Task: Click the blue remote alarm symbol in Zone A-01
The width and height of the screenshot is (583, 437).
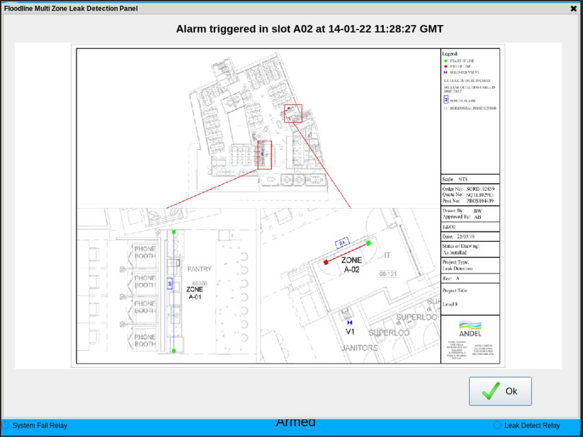Action: tap(170, 284)
